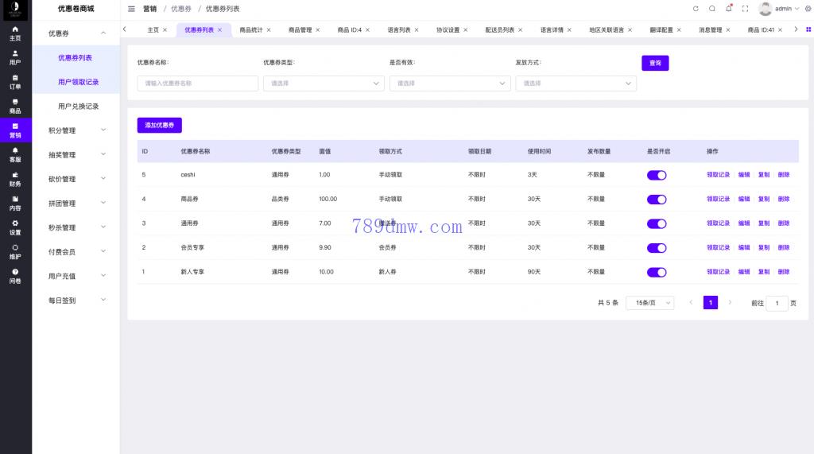Open the 发放方式 dropdown

pyautogui.click(x=576, y=83)
